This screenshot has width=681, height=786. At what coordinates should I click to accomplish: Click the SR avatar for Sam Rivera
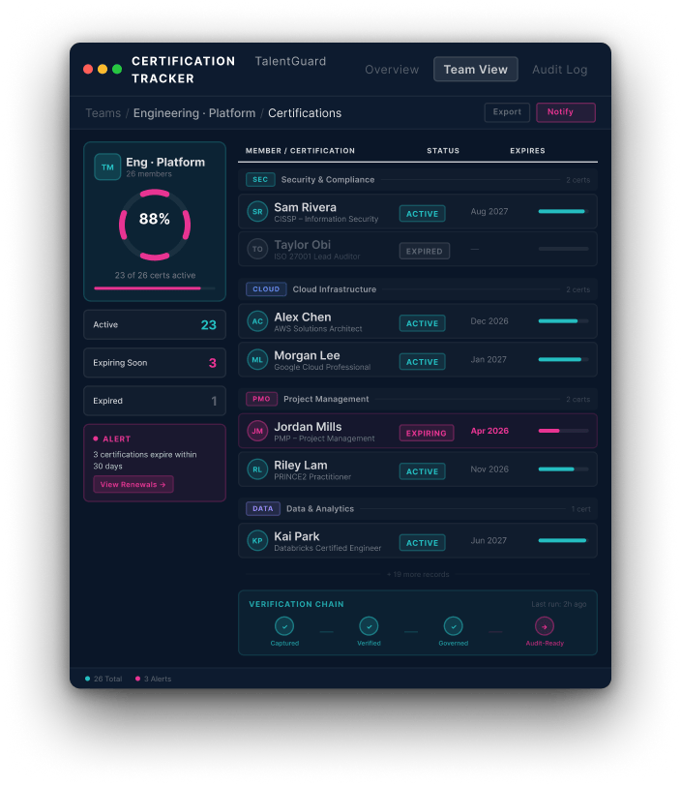coord(257,212)
